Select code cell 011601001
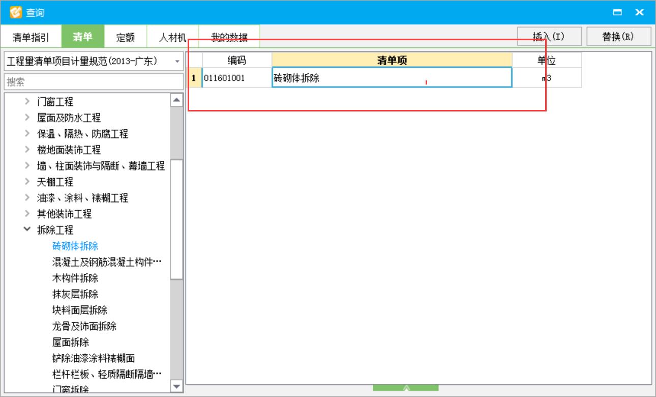This screenshot has width=656, height=397. (237, 78)
